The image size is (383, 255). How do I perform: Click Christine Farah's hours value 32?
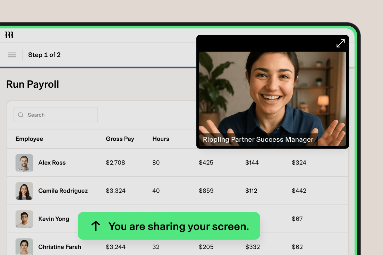click(x=156, y=247)
